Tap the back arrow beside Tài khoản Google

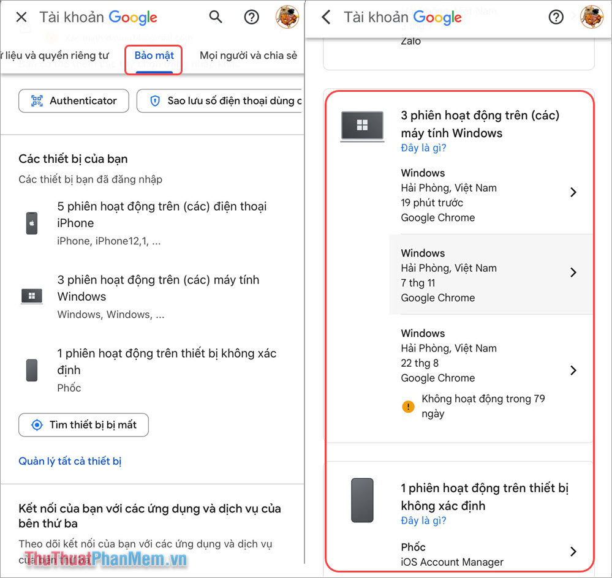pos(325,17)
